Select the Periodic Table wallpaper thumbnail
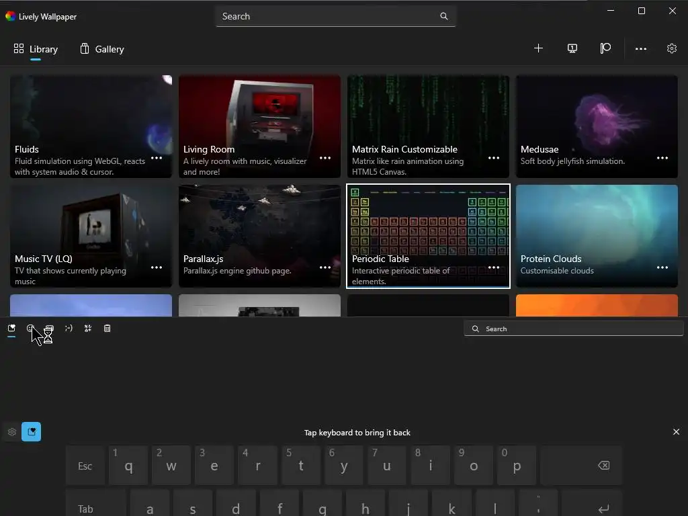688x516 pixels. (x=428, y=236)
